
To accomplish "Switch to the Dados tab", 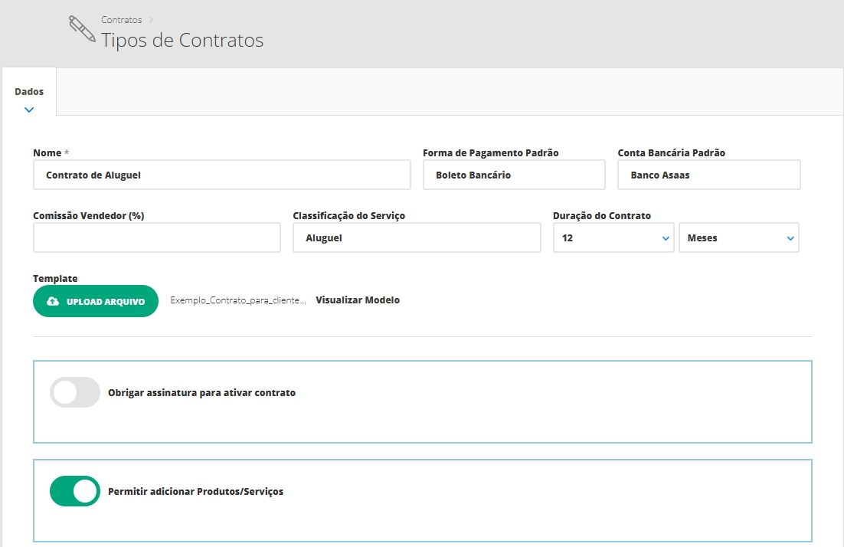I will [x=29, y=92].
